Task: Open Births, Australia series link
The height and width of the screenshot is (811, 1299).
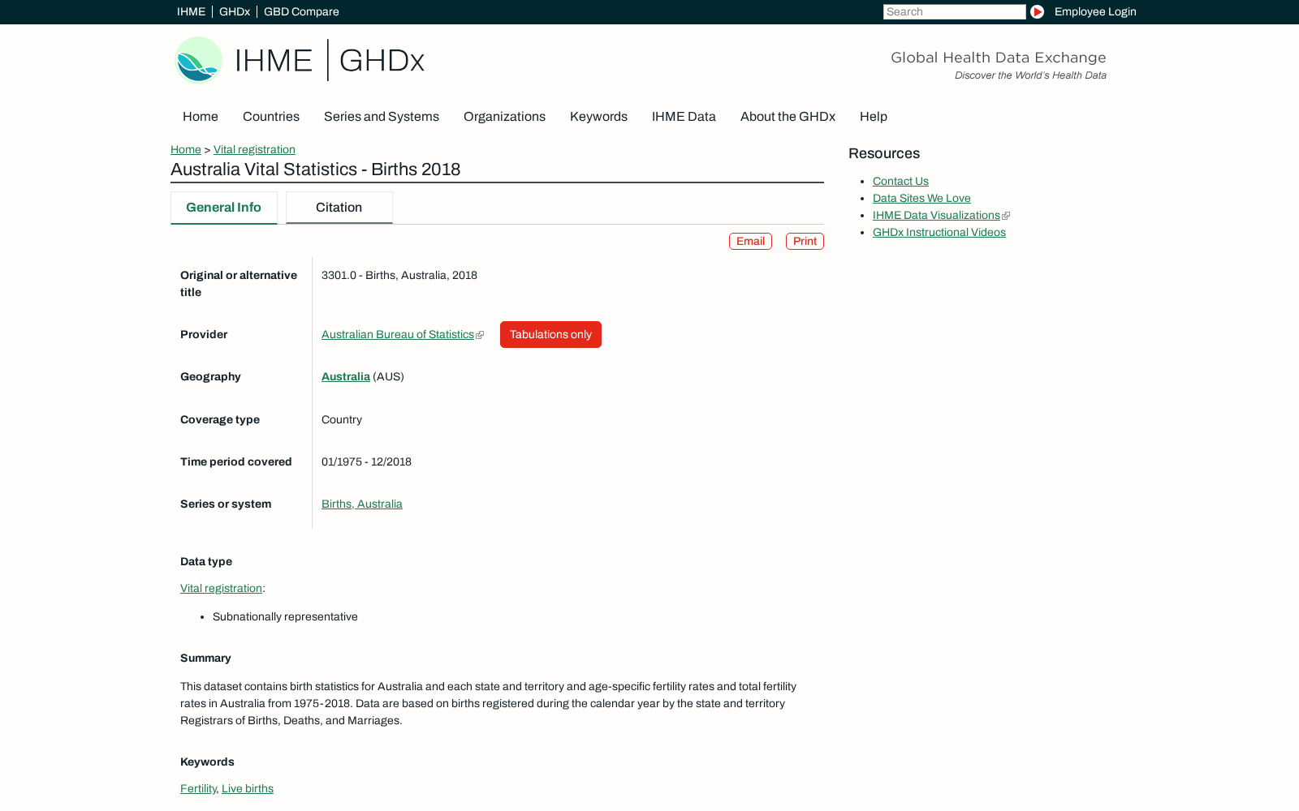Action: point(362,504)
